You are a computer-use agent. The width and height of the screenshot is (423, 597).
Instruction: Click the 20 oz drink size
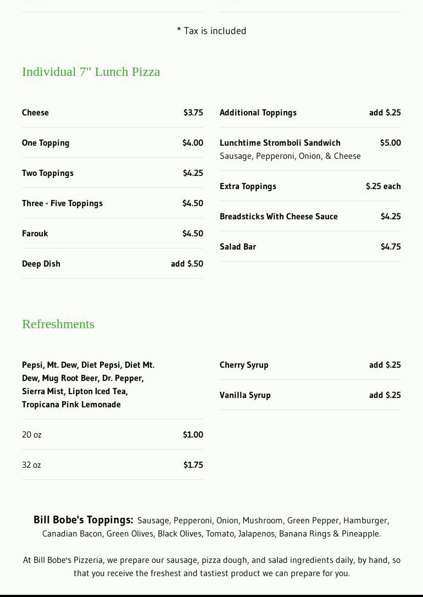click(32, 435)
